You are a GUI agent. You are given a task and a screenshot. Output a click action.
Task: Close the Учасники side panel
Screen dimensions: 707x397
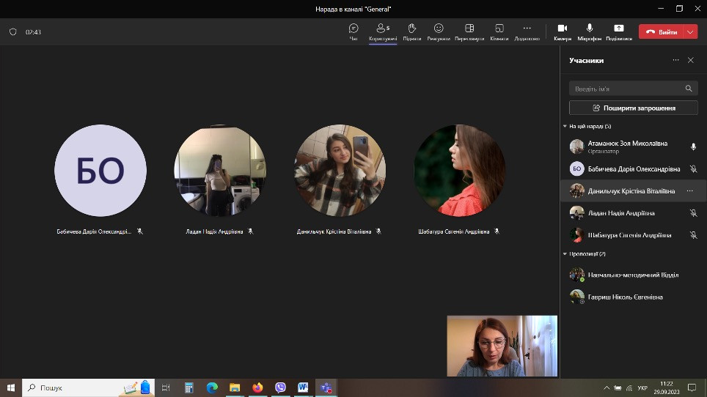pos(690,60)
